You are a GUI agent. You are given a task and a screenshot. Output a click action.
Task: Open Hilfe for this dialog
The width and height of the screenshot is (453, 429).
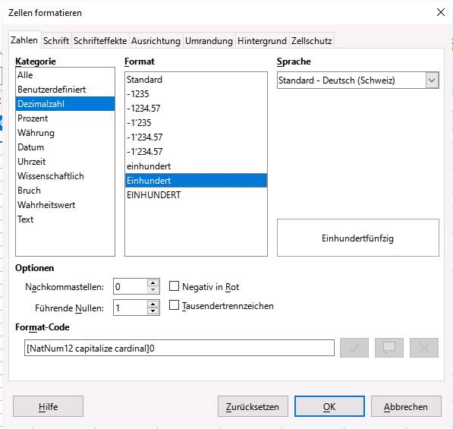click(48, 406)
